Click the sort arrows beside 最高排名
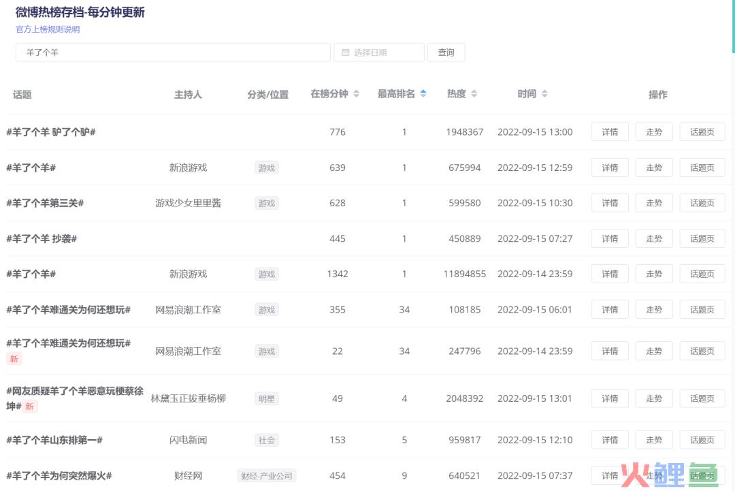Screen dimensions: 735x491 tap(423, 94)
